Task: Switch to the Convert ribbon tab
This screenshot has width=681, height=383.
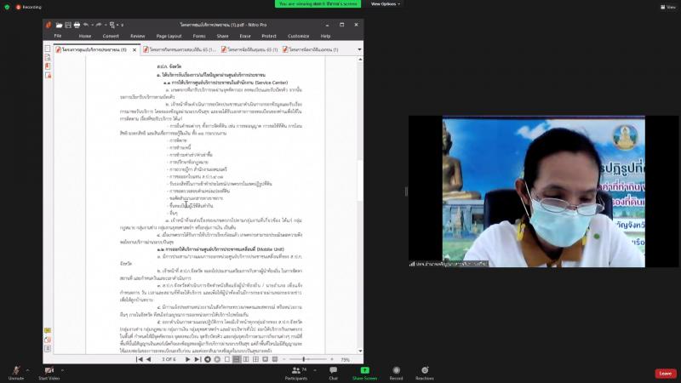Action: (x=111, y=36)
